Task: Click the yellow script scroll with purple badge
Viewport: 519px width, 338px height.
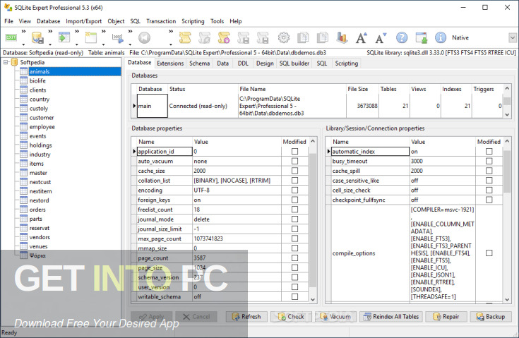Action: [x=224, y=37]
